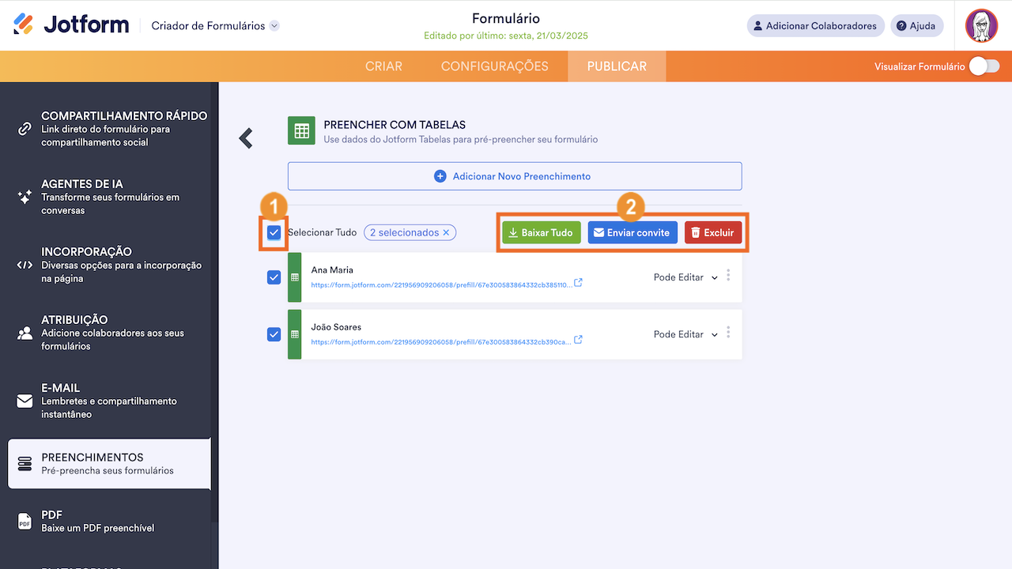The height and width of the screenshot is (569, 1012).
Task: Open PDF in the sidebar
Action: (x=110, y=521)
